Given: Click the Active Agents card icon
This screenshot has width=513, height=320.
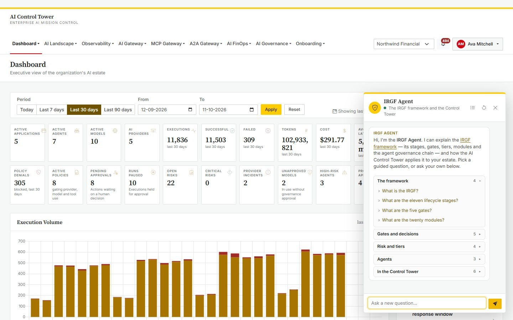Looking at the screenshot, I should click(77, 131).
